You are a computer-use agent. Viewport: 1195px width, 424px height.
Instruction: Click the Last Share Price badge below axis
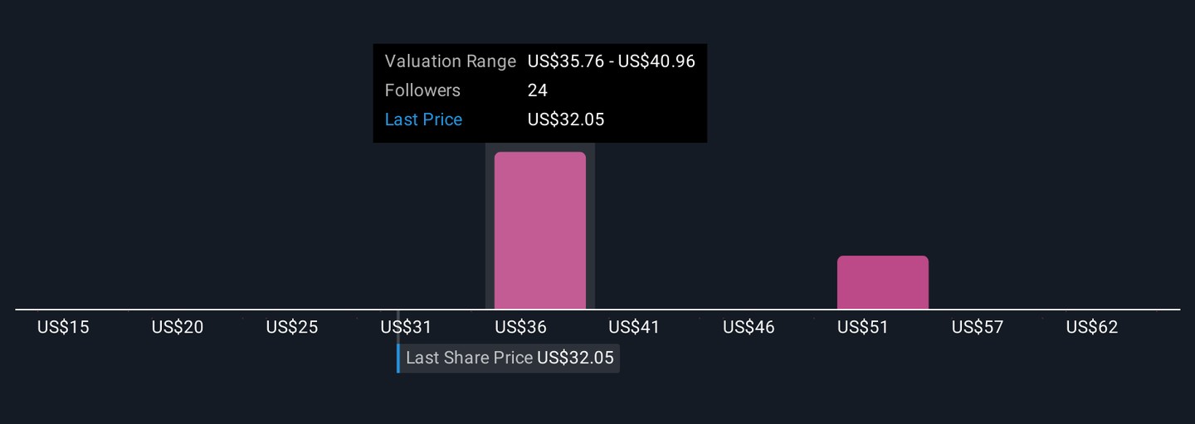(x=510, y=358)
